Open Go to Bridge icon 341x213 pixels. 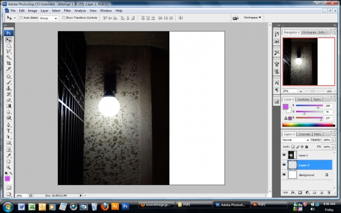click(x=235, y=18)
